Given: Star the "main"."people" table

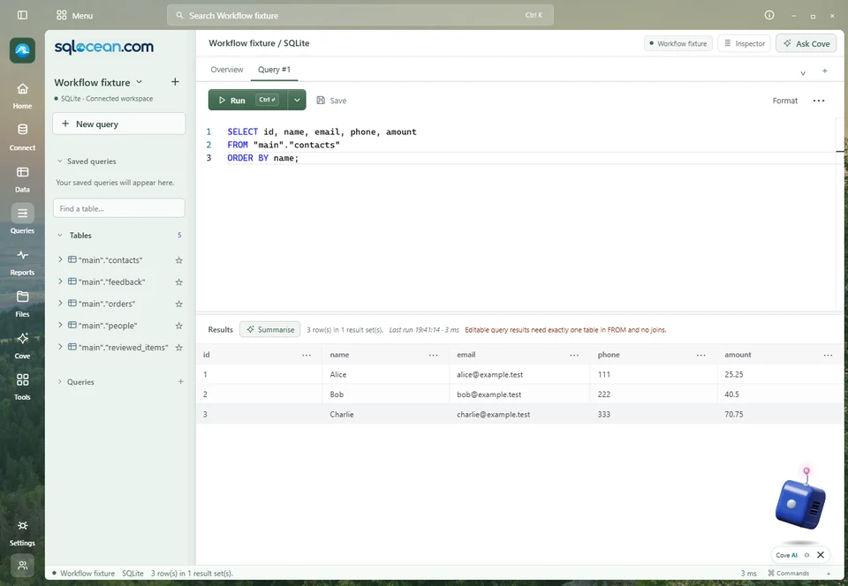Looking at the screenshot, I should [x=179, y=326].
